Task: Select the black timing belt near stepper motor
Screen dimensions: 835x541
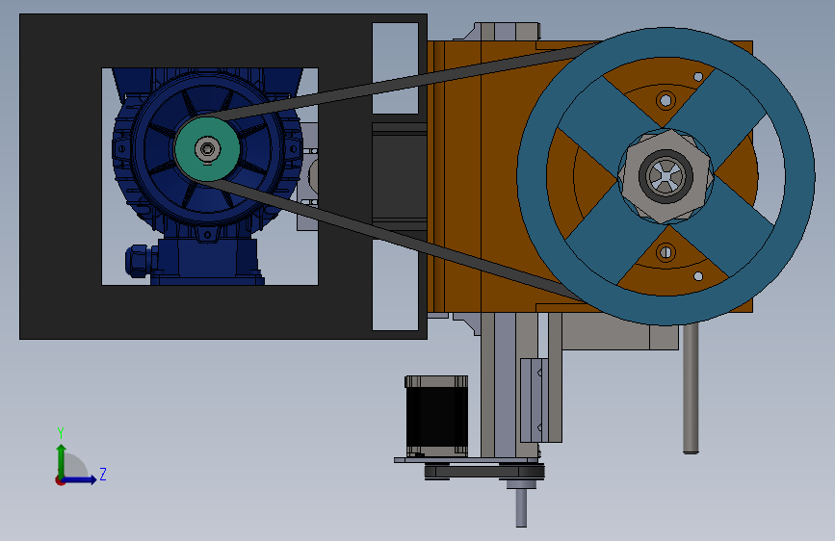Action: [484, 472]
